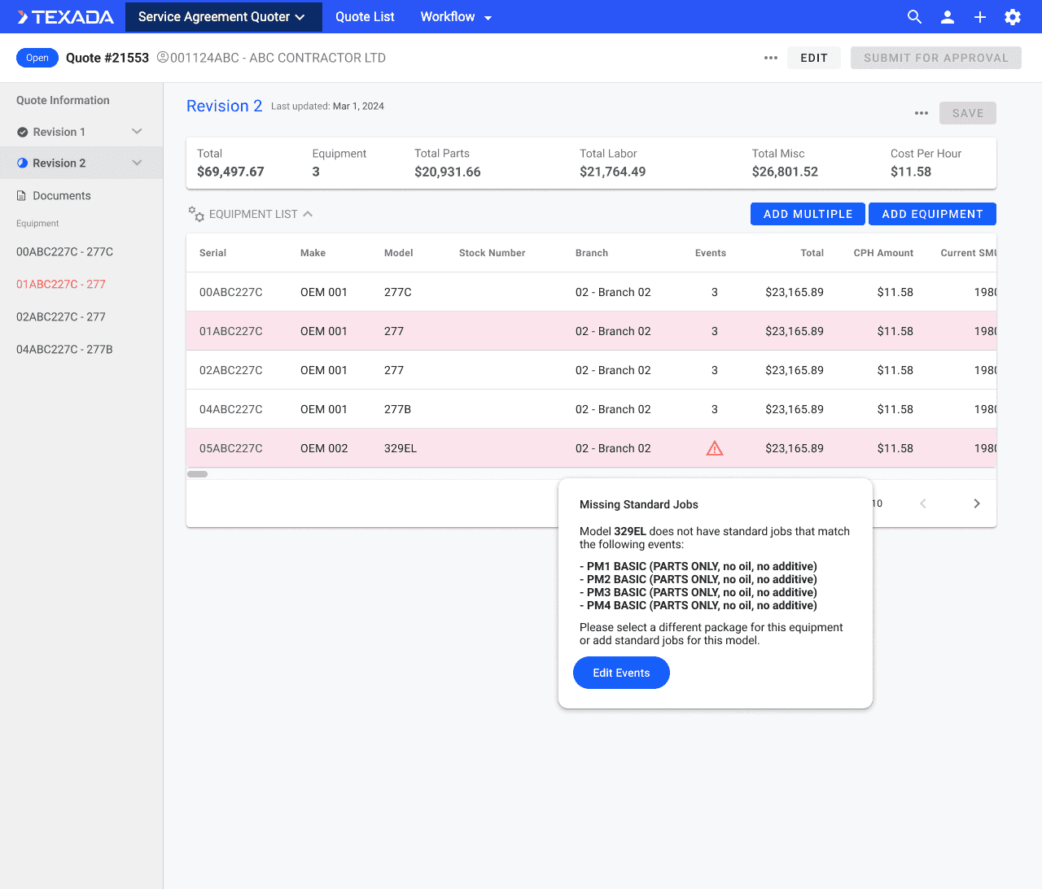Click the plus add icon in header
This screenshot has width=1042, height=889.
click(x=980, y=17)
